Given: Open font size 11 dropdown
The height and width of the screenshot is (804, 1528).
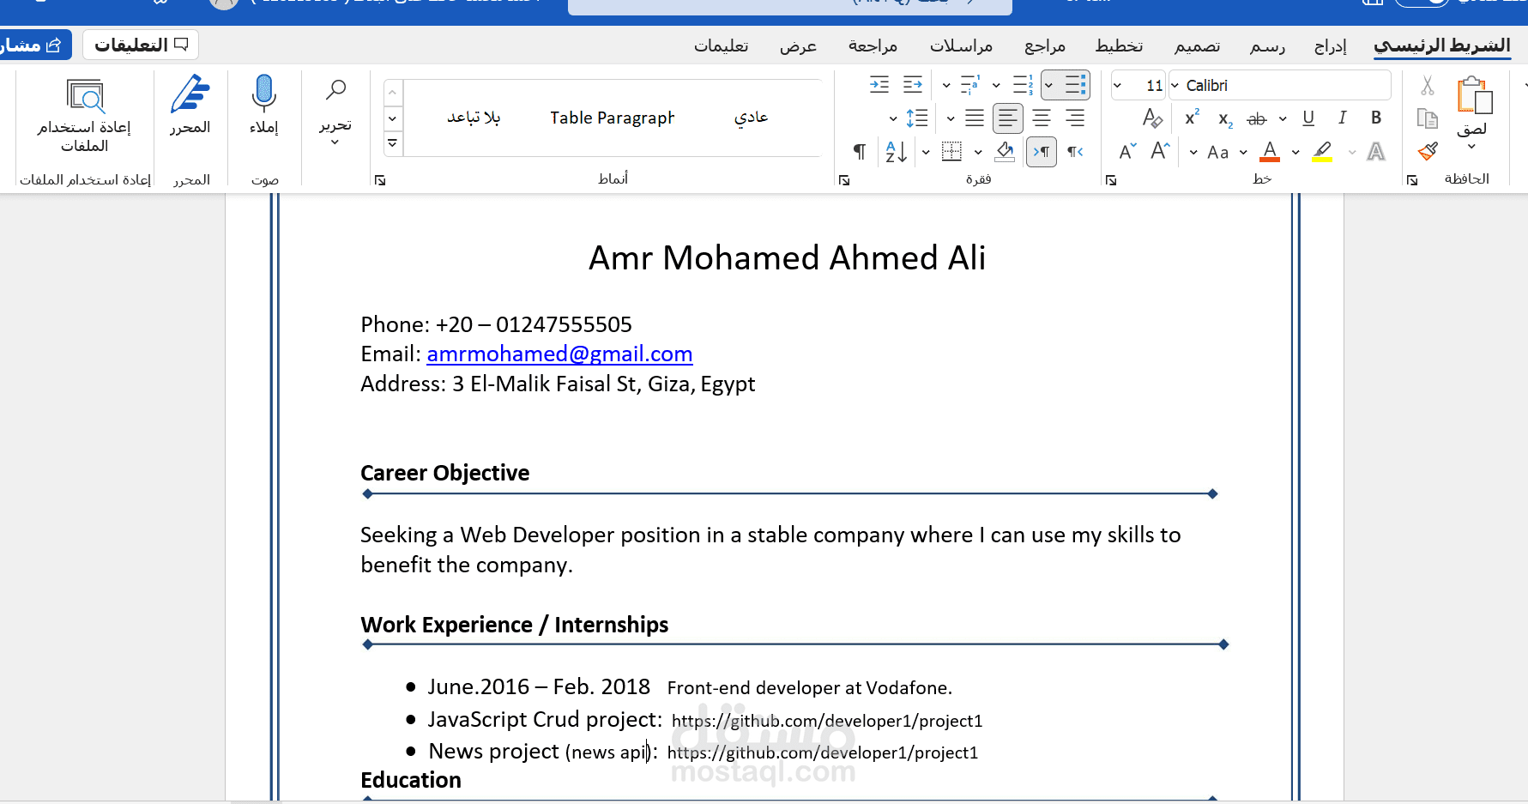Looking at the screenshot, I should click(x=1117, y=85).
